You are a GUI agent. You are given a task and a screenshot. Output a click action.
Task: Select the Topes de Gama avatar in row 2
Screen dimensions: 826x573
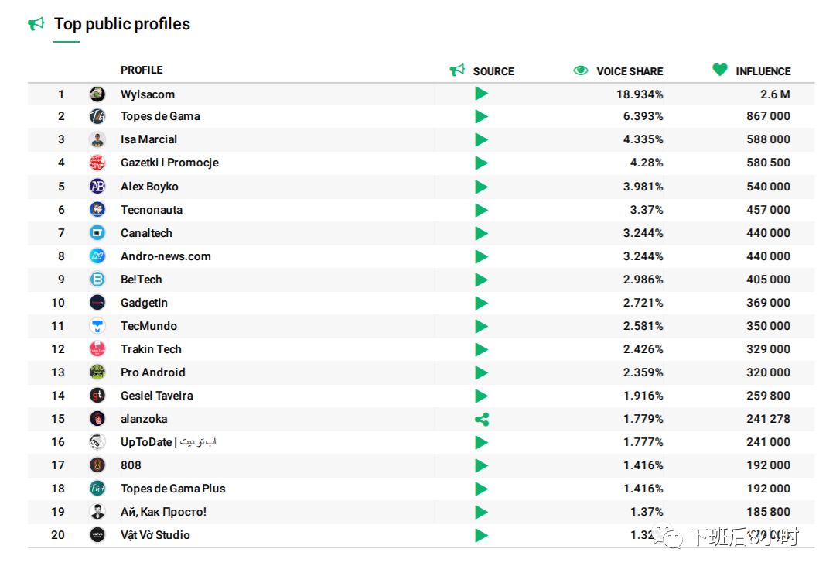(97, 116)
